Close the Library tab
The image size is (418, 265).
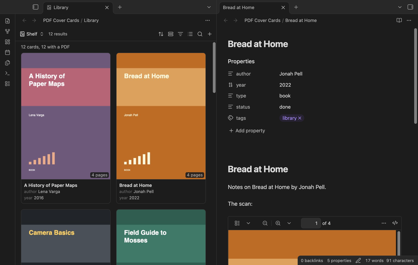(107, 7)
